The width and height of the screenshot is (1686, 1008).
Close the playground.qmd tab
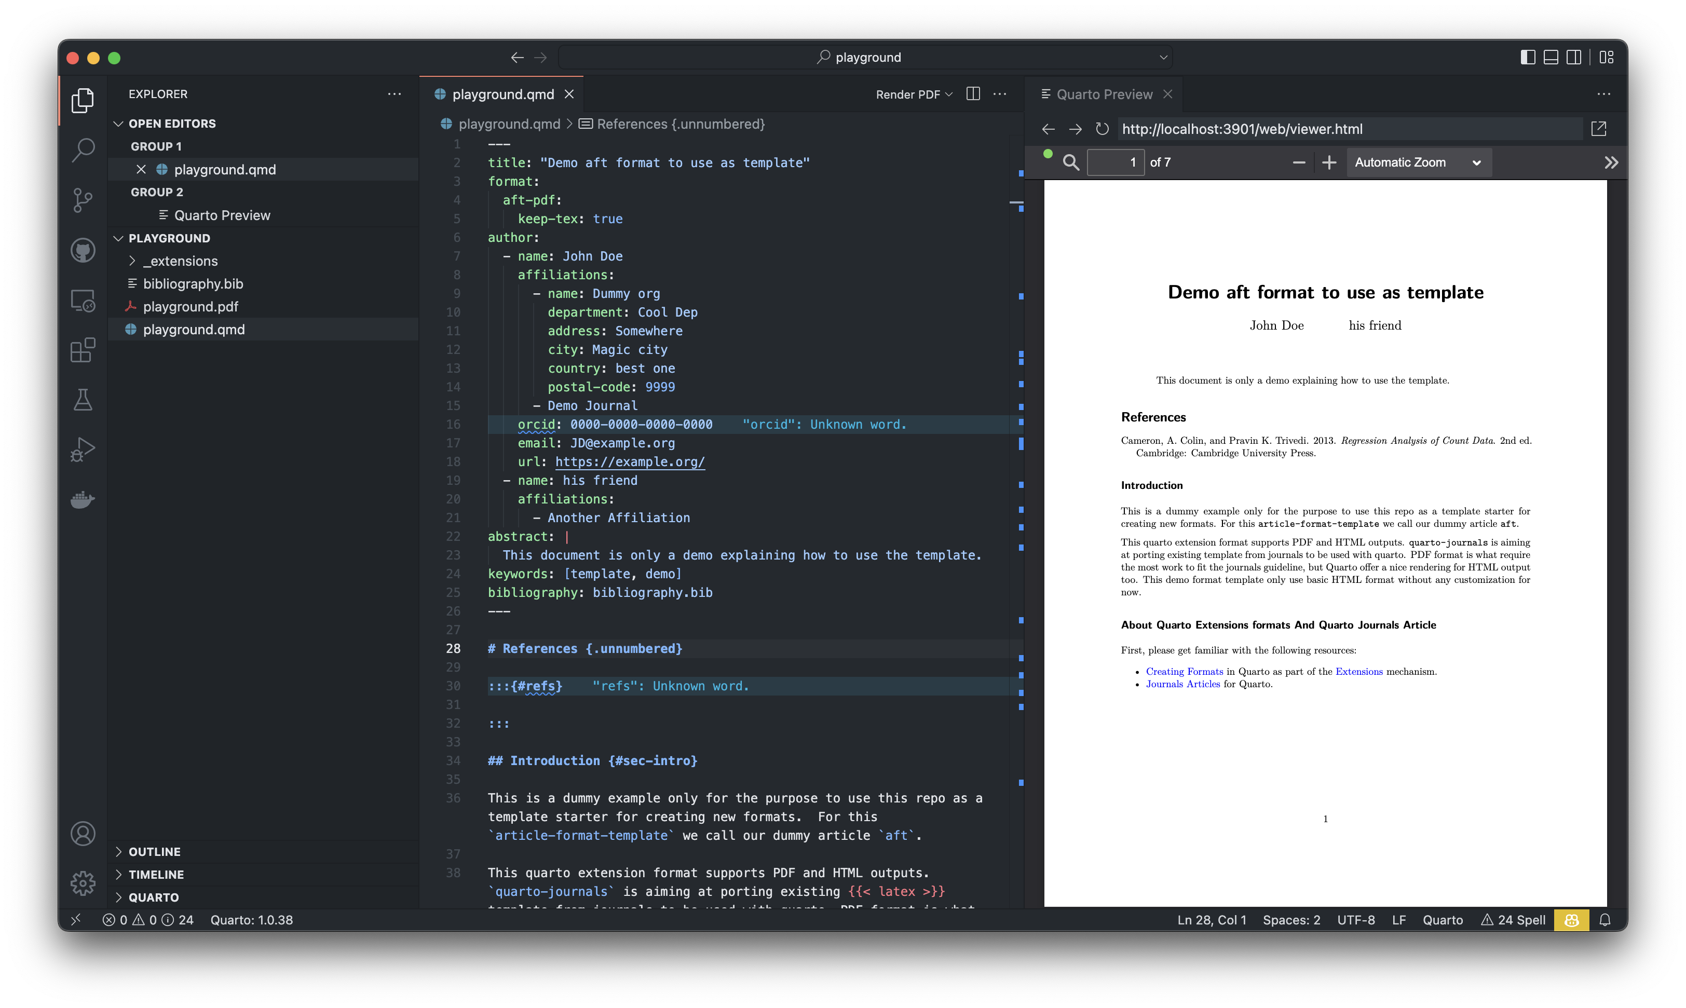pos(569,94)
